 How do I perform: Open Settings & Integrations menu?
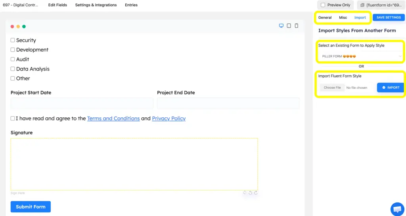click(x=96, y=5)
